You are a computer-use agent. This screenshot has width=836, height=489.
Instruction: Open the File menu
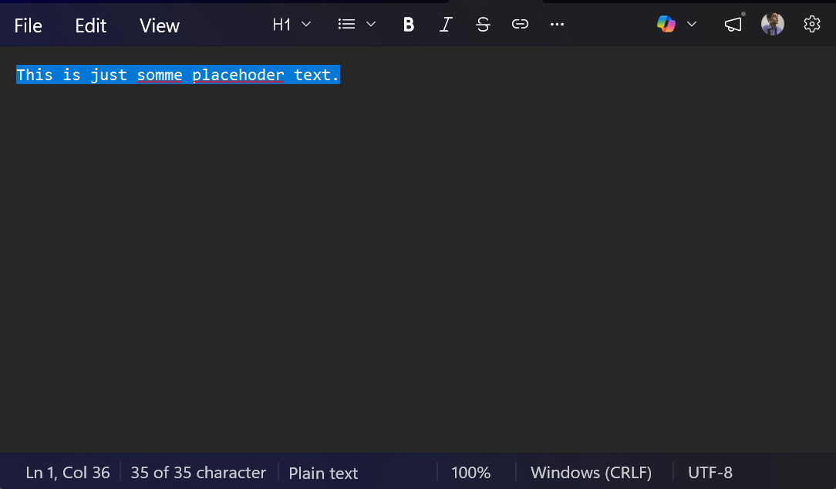(28, 25)
